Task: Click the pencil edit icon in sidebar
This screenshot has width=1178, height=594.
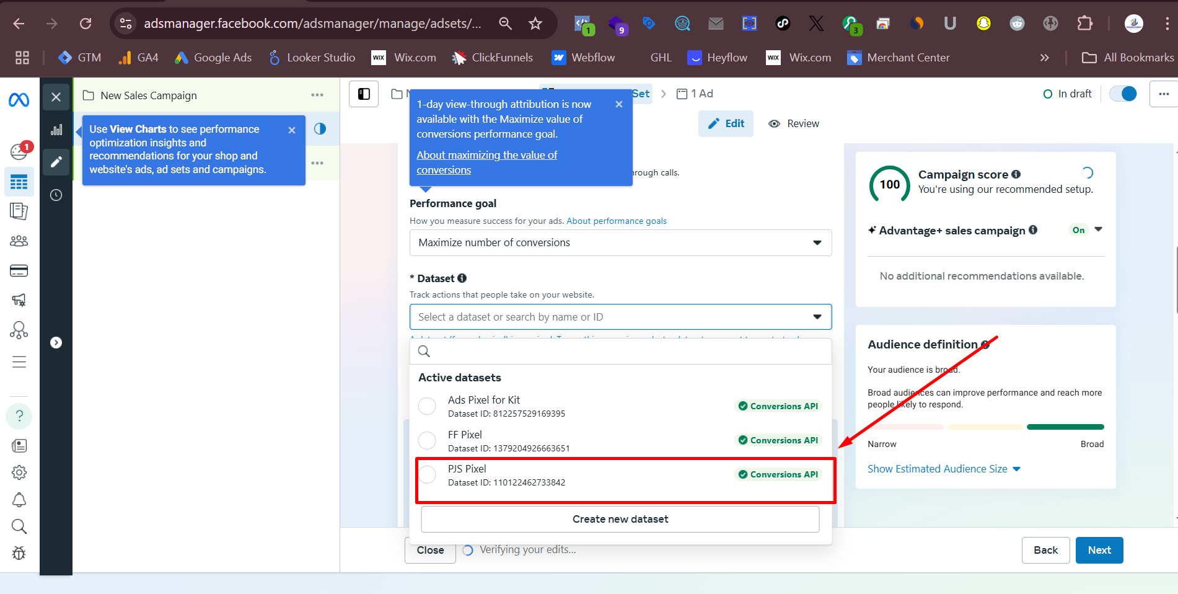Action: 56,162
